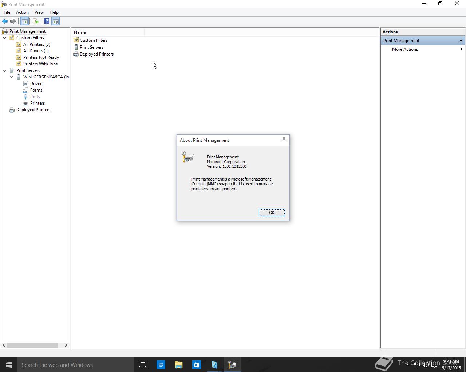This screenshot has width=466, height=372.
Task: Open File Explorer from the taskbar
Action: pyautogui.click(x=178, y=365)
